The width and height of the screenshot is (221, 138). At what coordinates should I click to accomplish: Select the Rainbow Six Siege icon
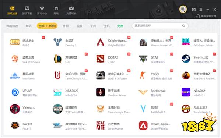click(58, 75)
